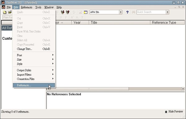
Task: Open the Tools menu
Action: click(38, 7)
